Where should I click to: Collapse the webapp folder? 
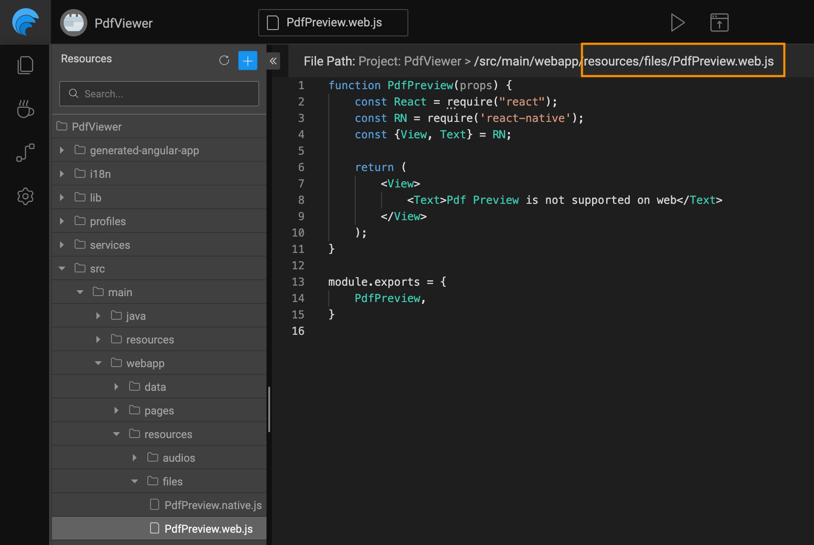pyautogui.click(x=98, y=363)
